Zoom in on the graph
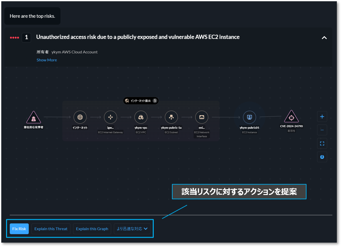Screen dimensions: 341x247 322,117
